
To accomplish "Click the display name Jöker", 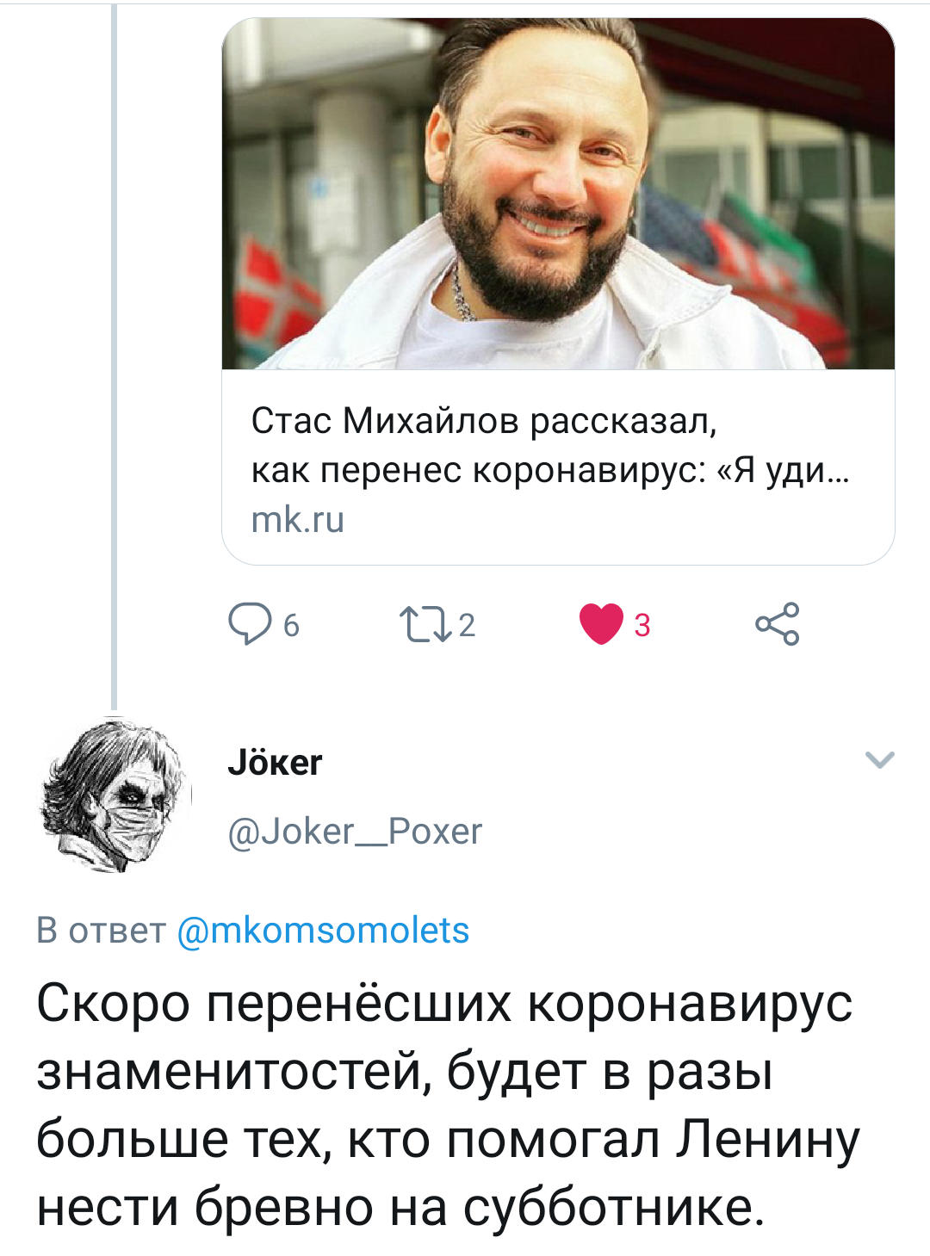I will pos(275,762).
